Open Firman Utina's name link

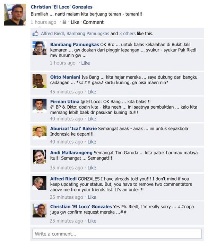coord(65,102)
